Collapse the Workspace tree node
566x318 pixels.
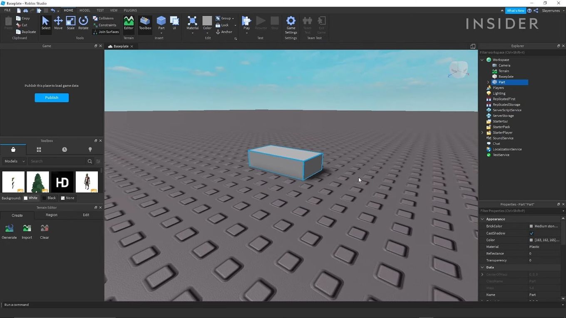482,60
